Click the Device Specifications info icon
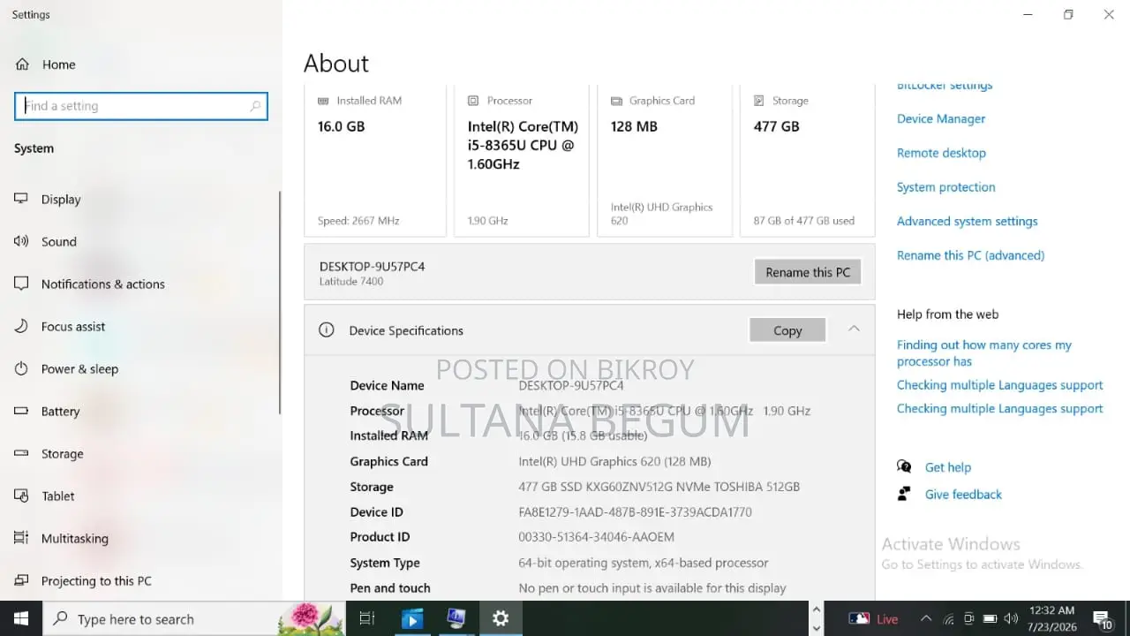 [x=327, y=330]
